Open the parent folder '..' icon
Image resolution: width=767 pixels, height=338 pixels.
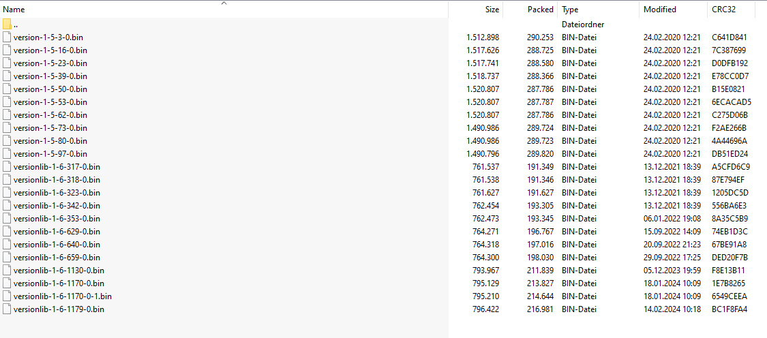(6, 24)
